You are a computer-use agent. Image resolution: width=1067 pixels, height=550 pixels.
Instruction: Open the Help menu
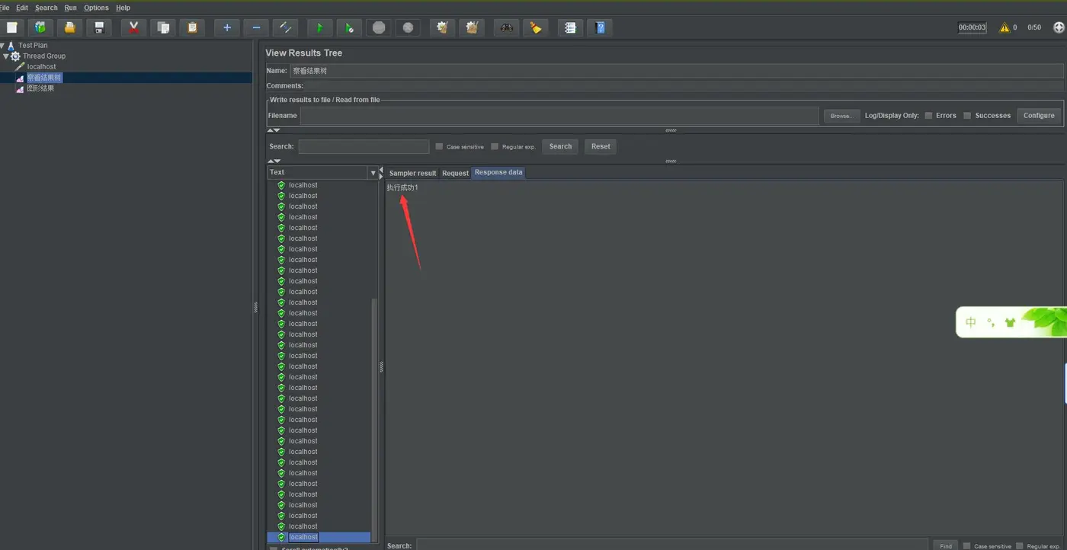123,8
